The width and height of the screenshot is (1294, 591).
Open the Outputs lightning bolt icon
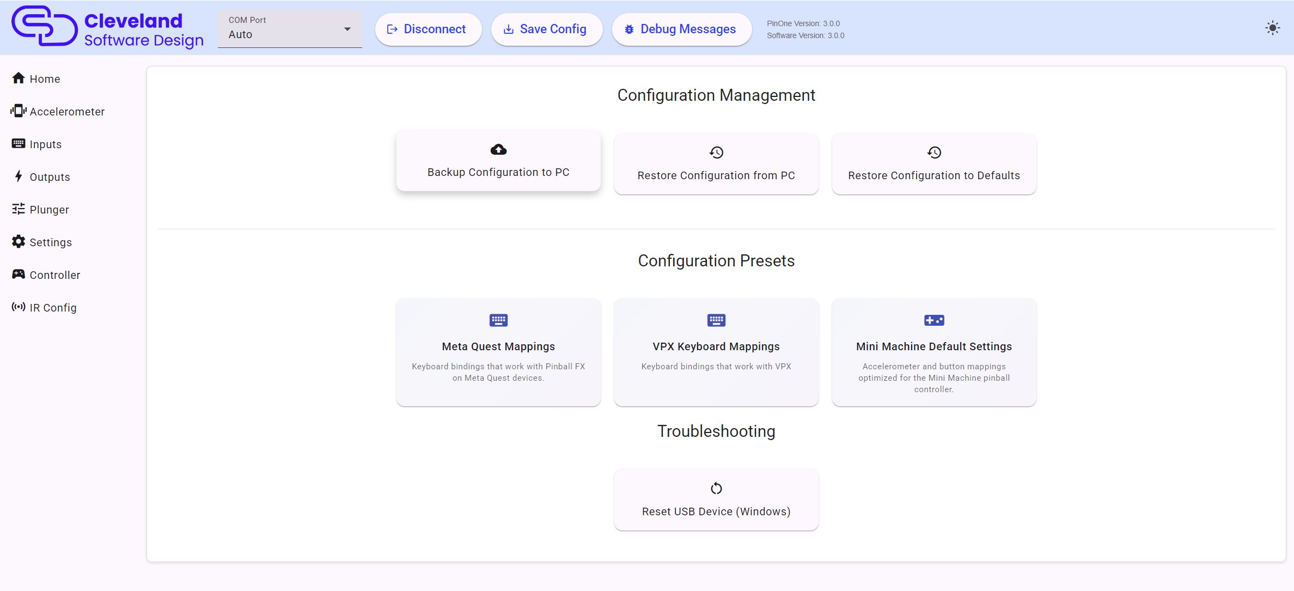[19, 176]
